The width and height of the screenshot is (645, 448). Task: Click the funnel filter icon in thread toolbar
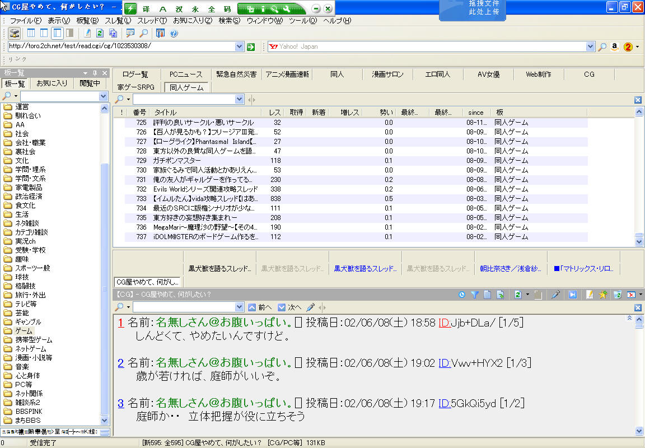475,295
